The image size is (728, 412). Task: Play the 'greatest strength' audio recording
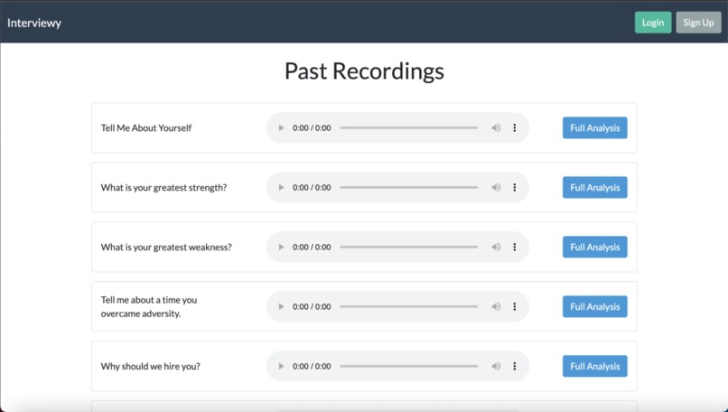[281, 188]
